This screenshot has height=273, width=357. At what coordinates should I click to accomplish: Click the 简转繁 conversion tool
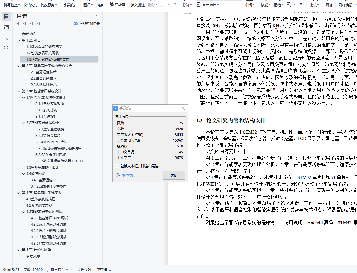coord(117,5)
